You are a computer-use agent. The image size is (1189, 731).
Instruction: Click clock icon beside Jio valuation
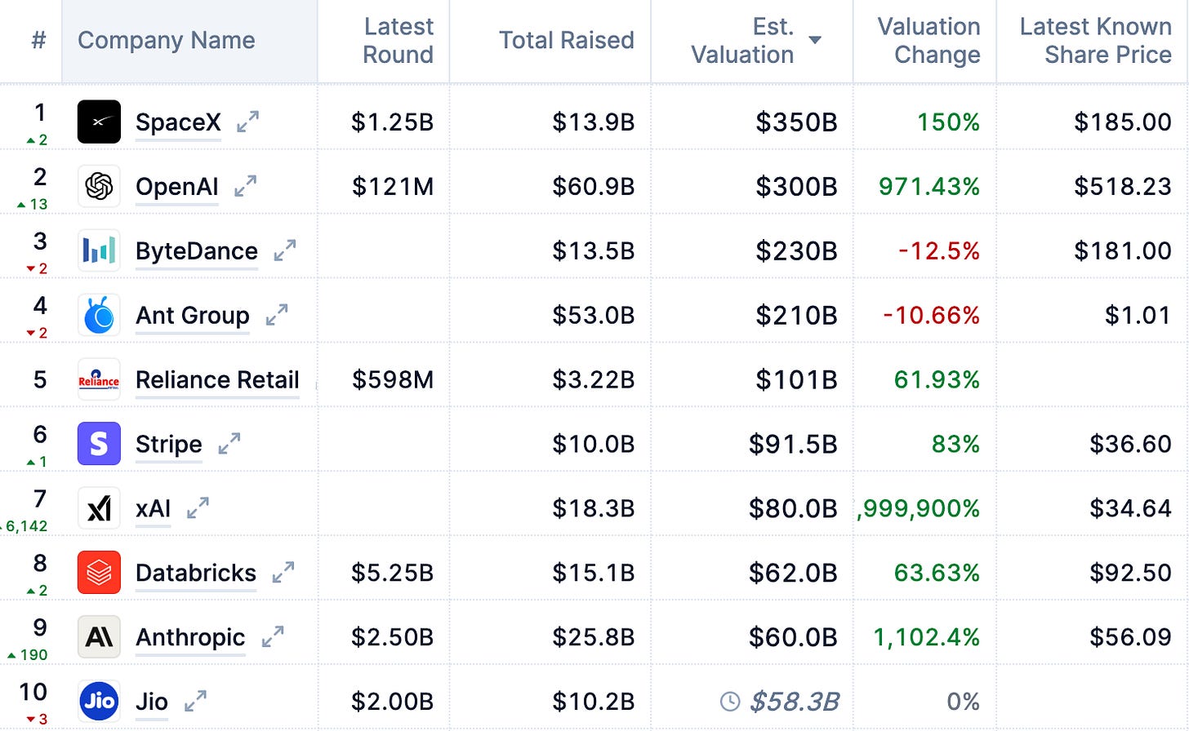click(730, 702)
